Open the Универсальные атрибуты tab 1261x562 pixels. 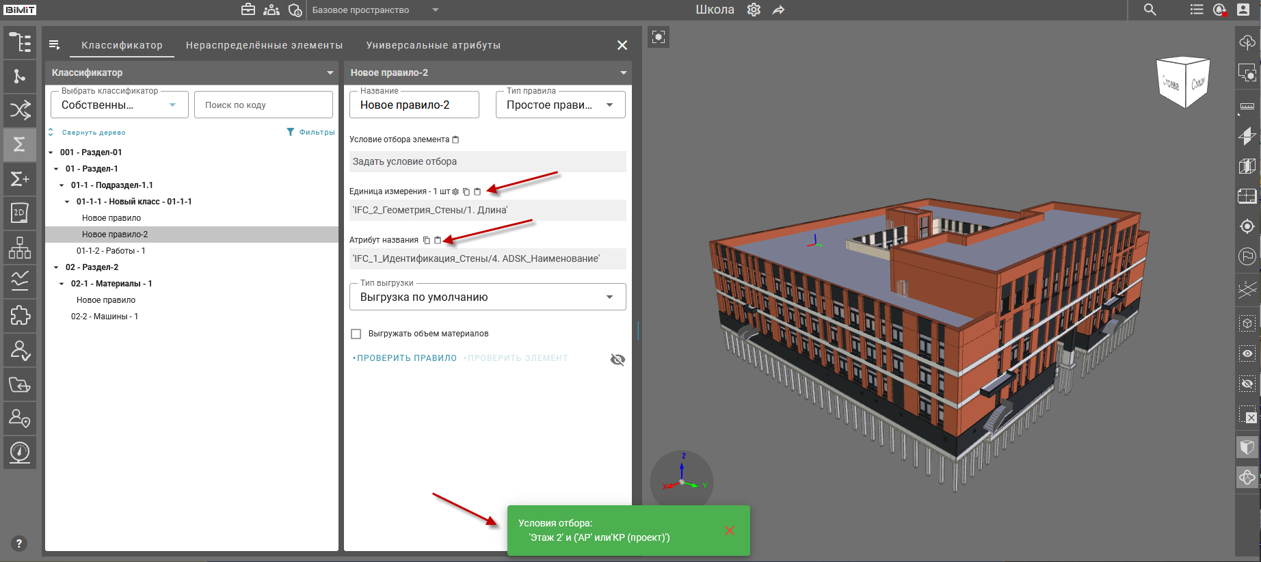433,45
